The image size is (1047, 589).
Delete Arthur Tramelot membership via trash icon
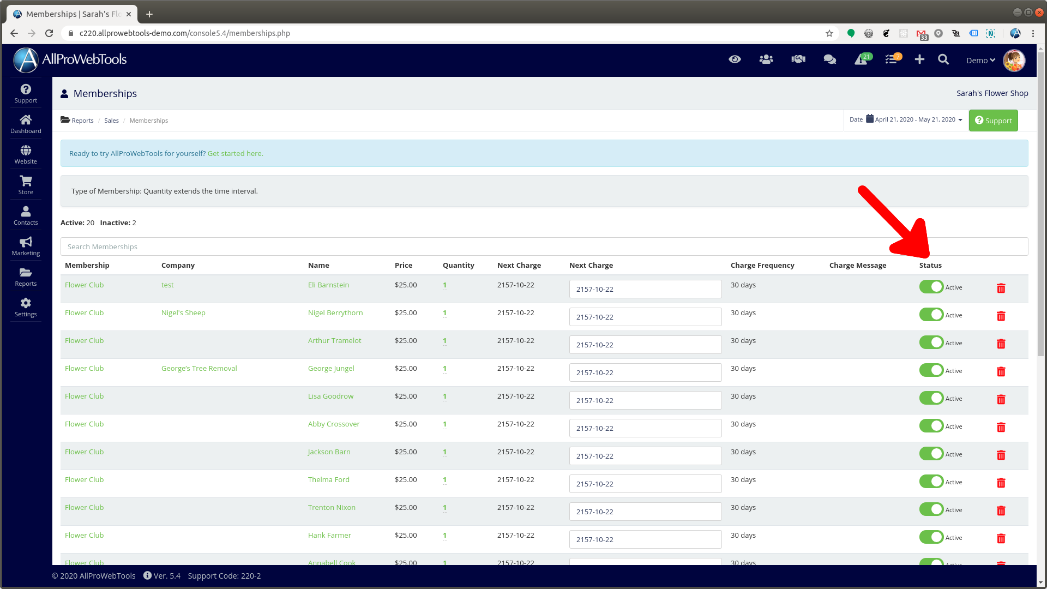point(1001,344)
